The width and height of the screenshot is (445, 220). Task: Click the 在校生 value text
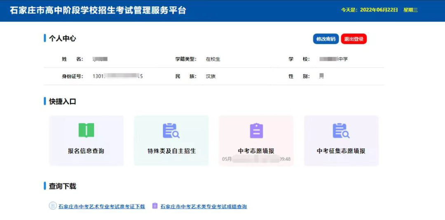tap(213, 60)
